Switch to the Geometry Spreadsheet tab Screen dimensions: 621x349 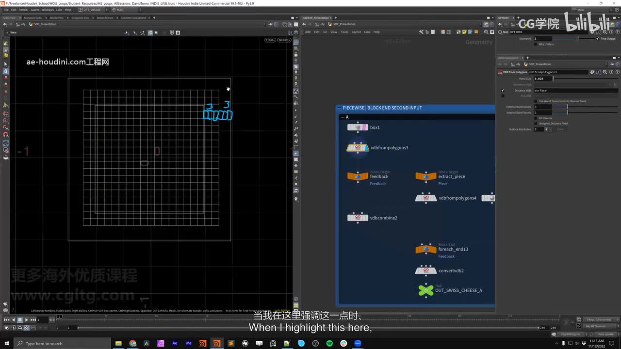point(133,18)
